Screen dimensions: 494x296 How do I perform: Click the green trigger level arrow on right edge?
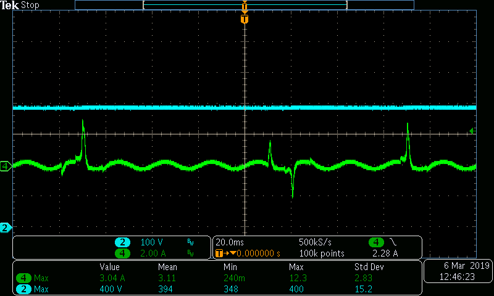point(472,131)
